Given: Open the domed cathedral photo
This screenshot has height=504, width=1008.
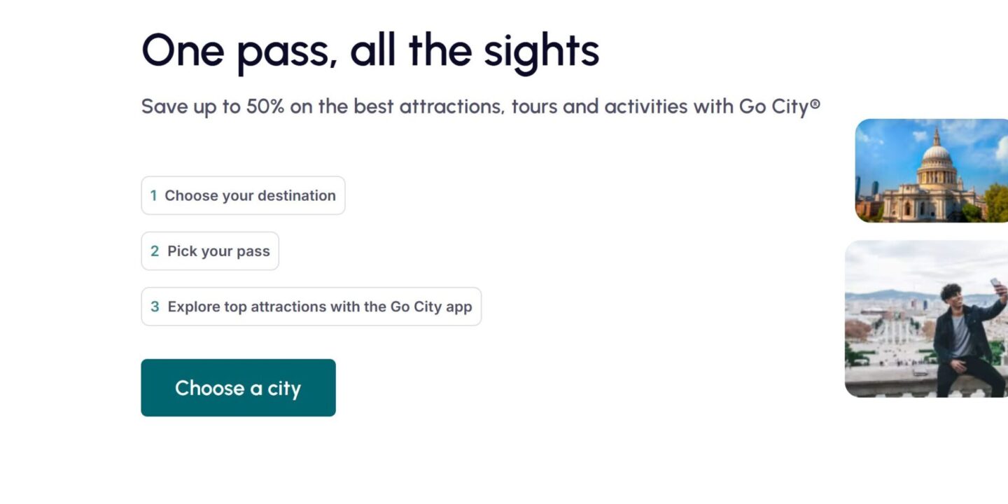Looking at the screenshot, I should (x=931, y=170).
